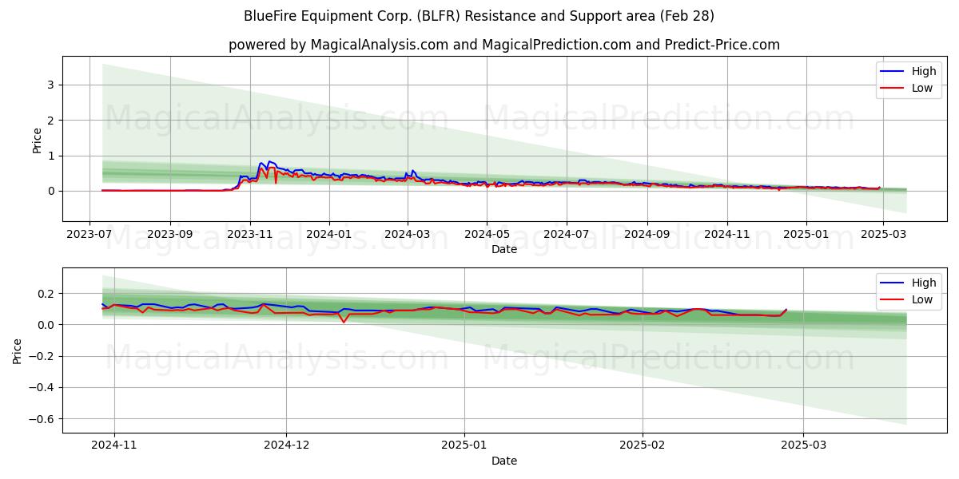959x479 pixels.
Task: Click the Price axis label of bottom chart
Action: 18,350
